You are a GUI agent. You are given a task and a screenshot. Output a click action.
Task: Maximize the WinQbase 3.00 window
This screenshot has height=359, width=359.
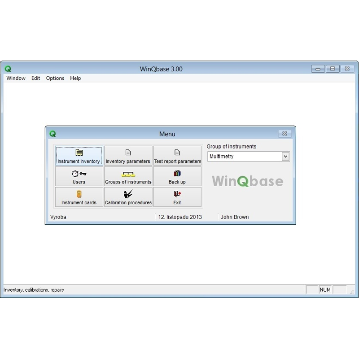[333, 69]
